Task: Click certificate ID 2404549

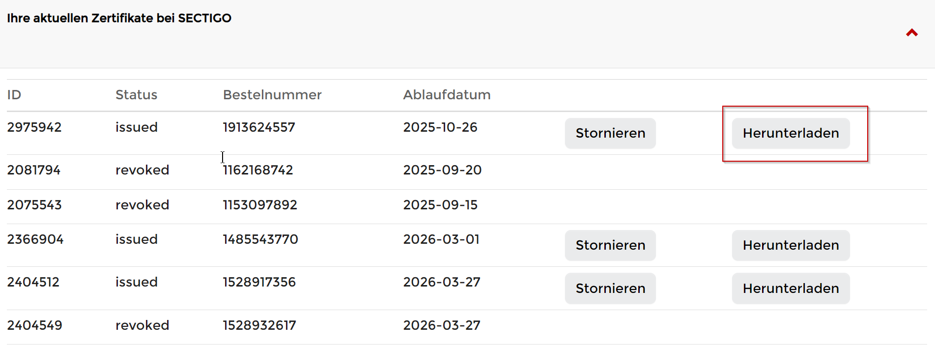Action: (x=34, y=325)
